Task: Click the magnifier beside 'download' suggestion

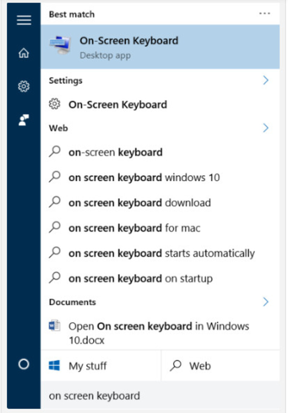Action: (x=55, y=202)
